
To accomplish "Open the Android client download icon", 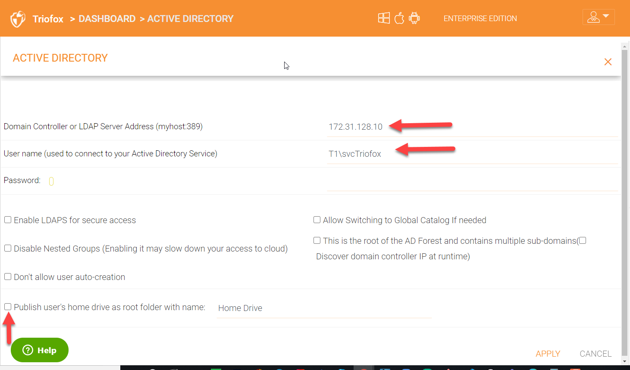I will (414, 18).
